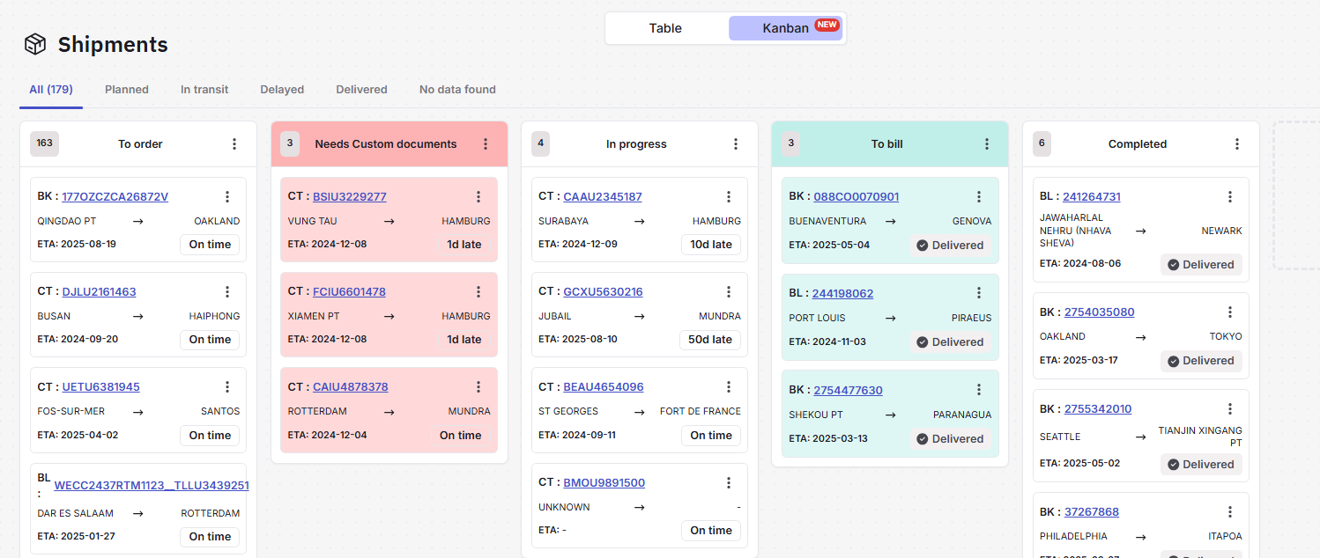Click Delivered badge on SHEKOU PT card
This screenshot has width=1320, height=558.
click(950, 439)
